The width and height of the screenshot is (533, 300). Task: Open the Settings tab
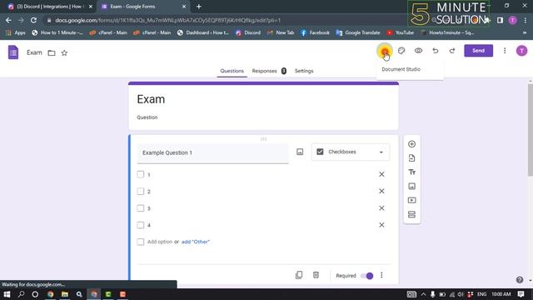(304, 71)
